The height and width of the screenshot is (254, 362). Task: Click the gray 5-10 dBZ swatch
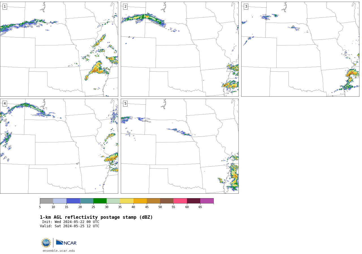click(46, 201)
